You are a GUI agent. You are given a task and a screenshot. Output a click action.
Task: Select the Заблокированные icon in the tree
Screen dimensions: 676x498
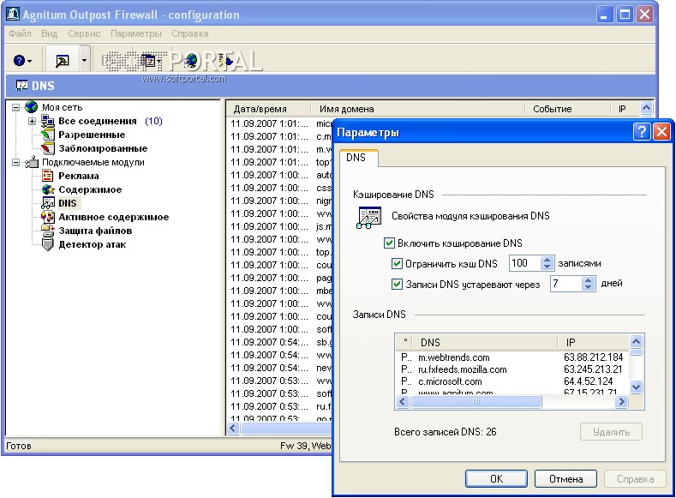[47, 149]
